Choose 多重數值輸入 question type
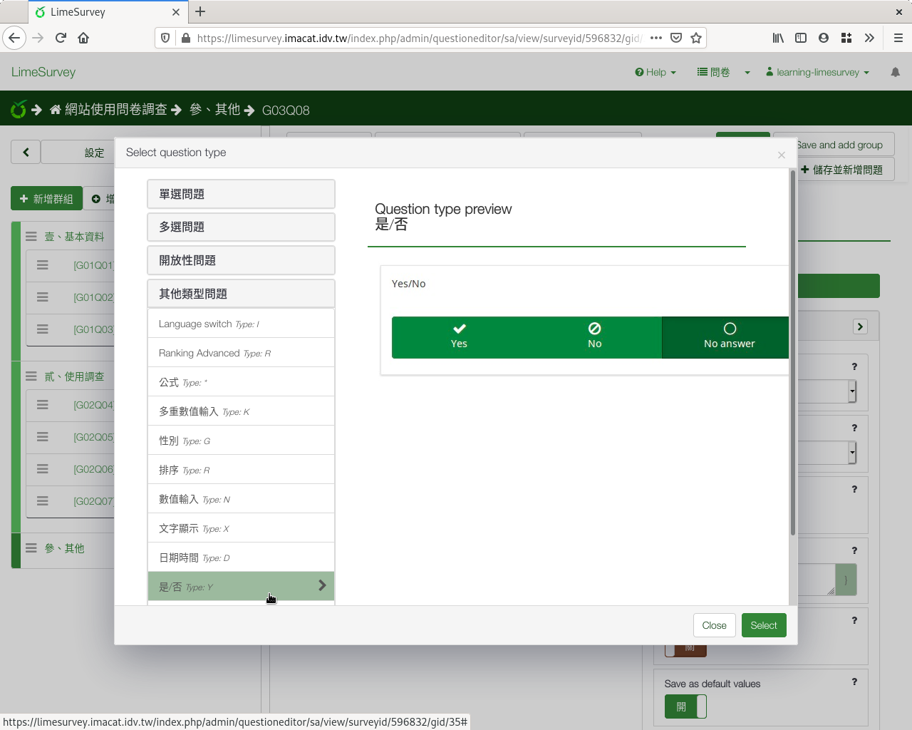The height and width of the screenshot is (730, 912). 241,411
